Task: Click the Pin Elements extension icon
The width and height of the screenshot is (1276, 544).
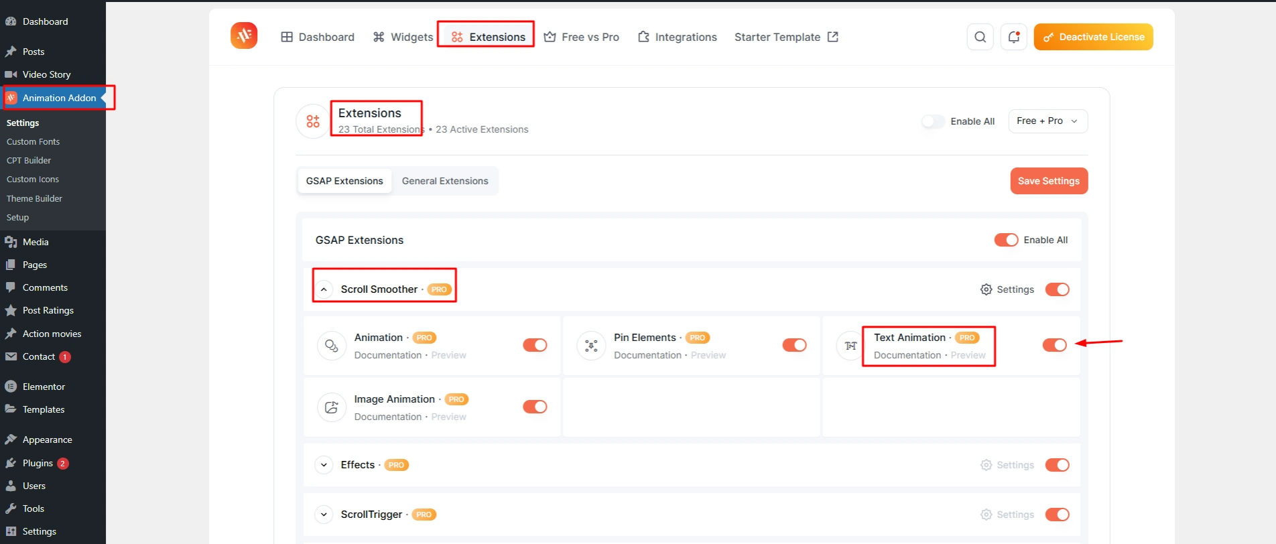Action: pos(591,346)
